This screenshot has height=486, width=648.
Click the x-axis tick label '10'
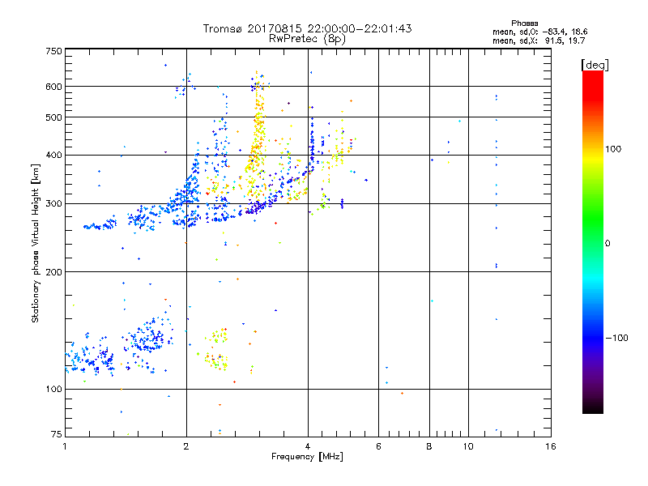click(468, 446)
